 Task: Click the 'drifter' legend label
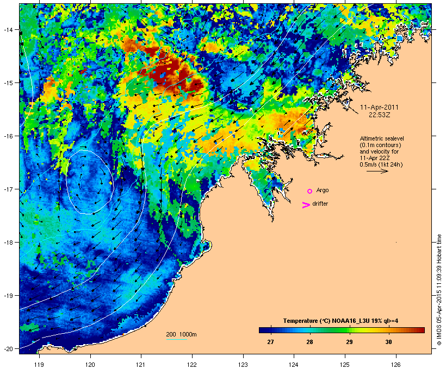point(320,203)
